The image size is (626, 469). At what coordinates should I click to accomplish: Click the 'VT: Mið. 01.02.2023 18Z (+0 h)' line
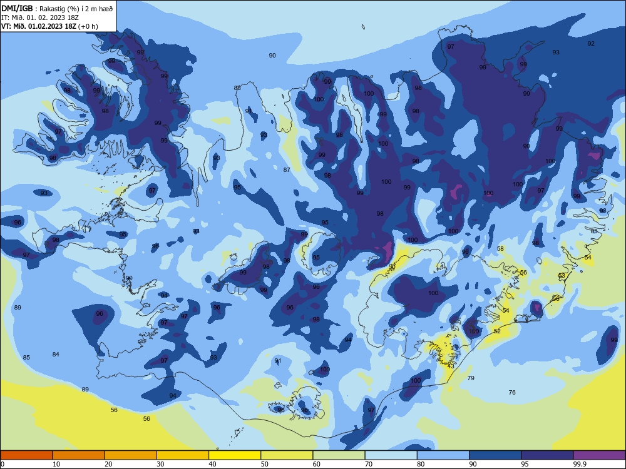pyautogui.click(x=49, y=26)
